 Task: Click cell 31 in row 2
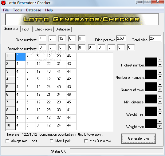61,65
